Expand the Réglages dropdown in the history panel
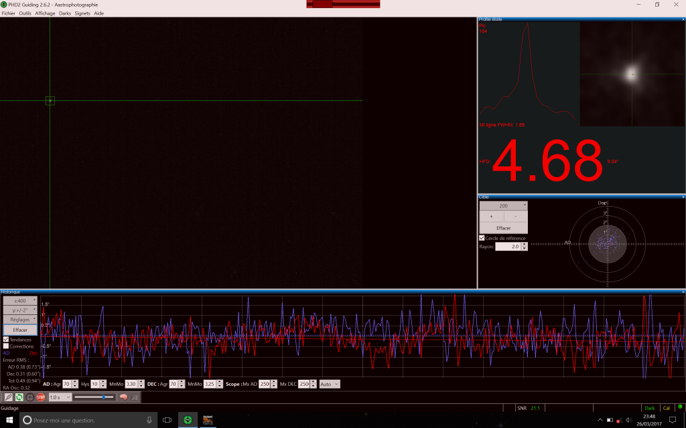The image size is (686, 428). 19,320
